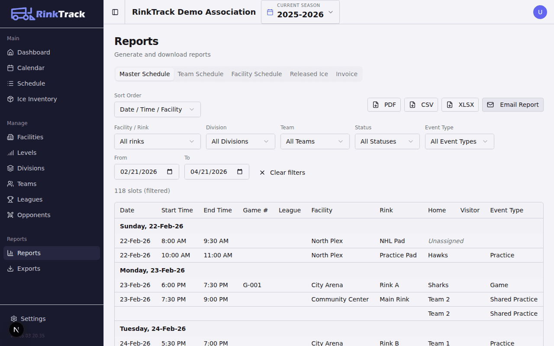Open the Facilities management page
Viewport: 554px width, 346px height.
(30, 137)
